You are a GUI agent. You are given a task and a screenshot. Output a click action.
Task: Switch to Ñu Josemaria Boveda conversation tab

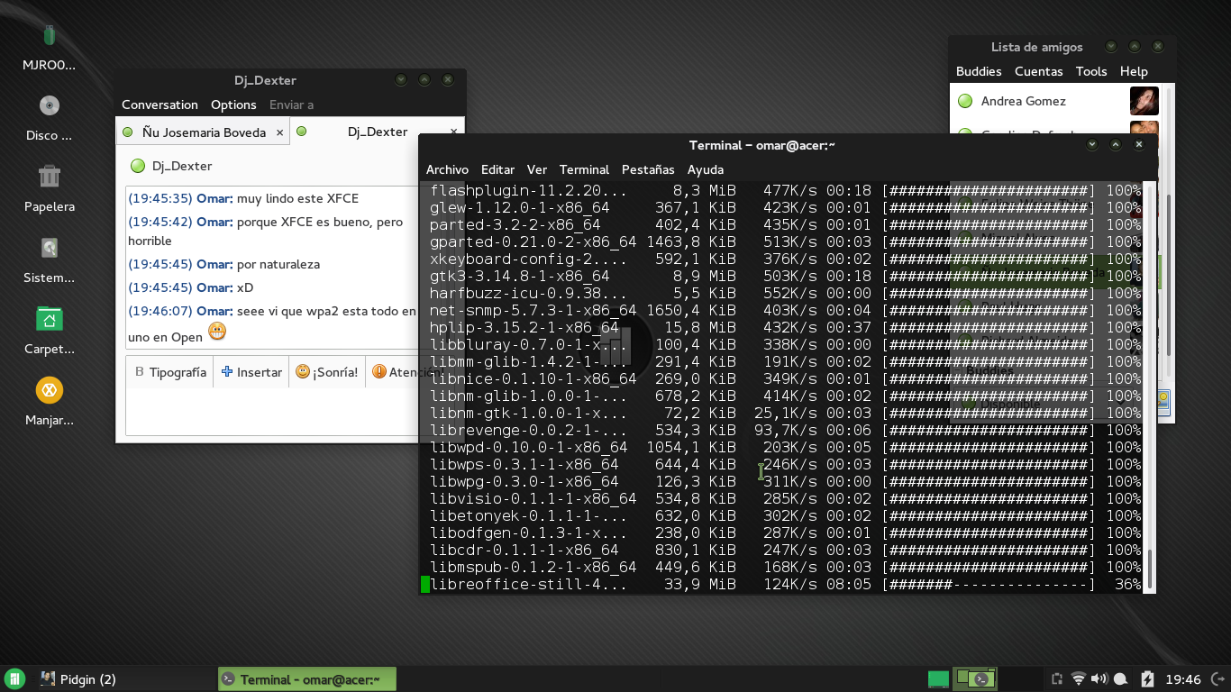coord(204,132)
